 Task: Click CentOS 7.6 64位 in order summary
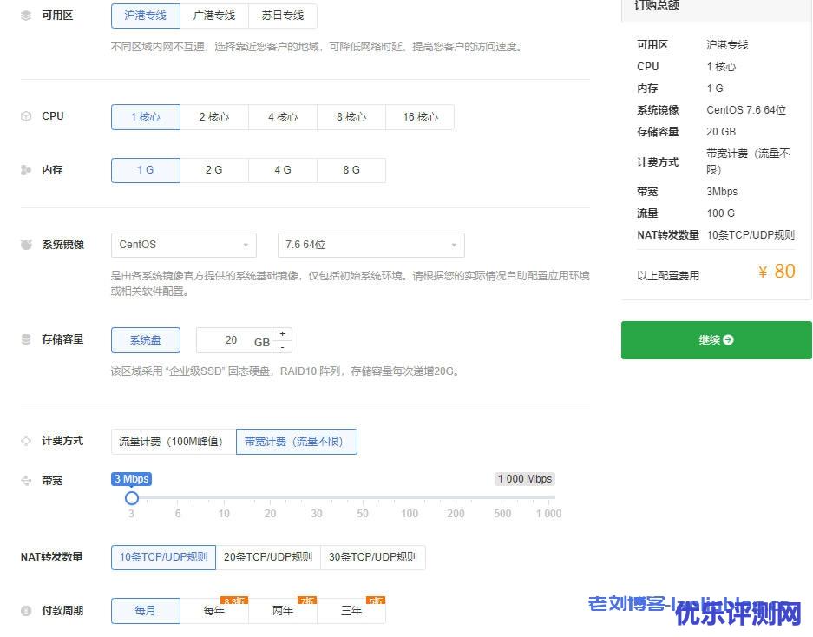pyautogui.click(x=746, y=110)
